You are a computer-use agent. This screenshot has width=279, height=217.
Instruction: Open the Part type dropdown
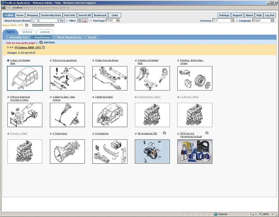pyautogui.click(x=113, y=20)
